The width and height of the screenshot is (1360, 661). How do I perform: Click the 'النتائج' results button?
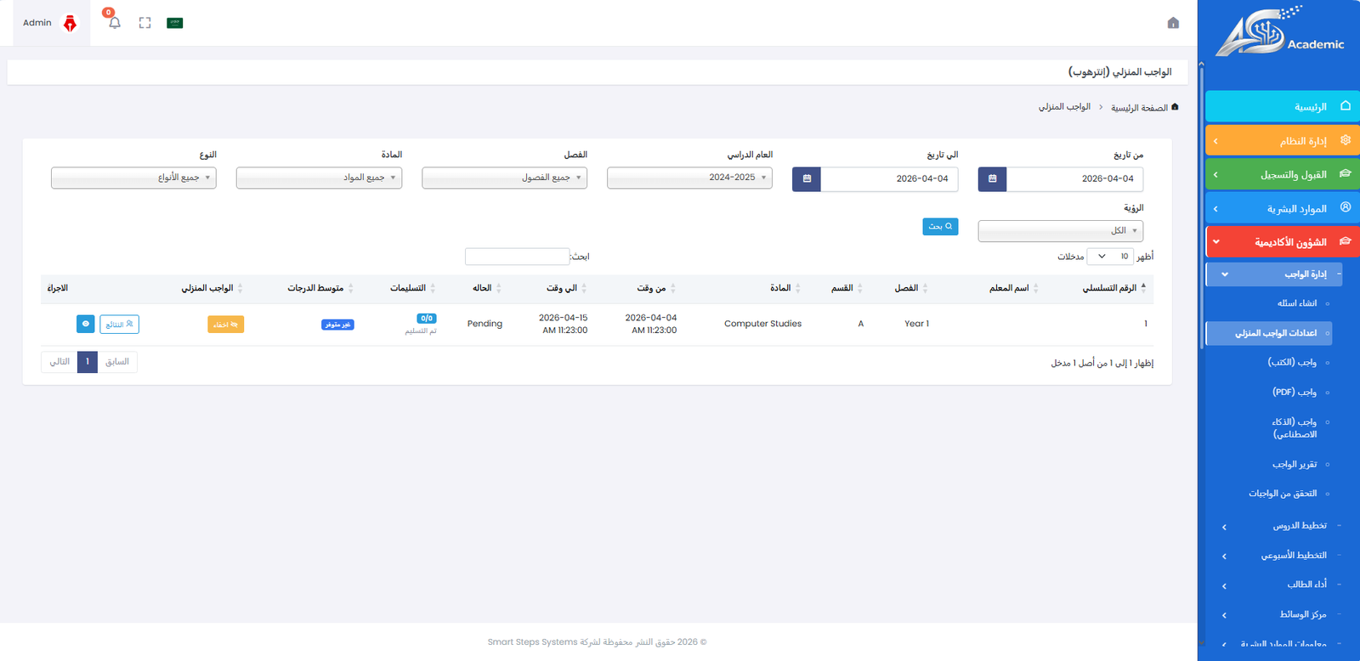coord(119,325)
